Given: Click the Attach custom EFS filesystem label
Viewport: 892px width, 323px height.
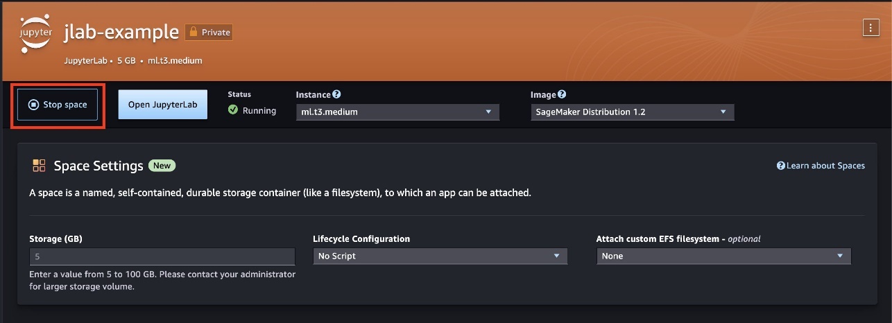Looking at the screenshot, I should tap(678, 238).
